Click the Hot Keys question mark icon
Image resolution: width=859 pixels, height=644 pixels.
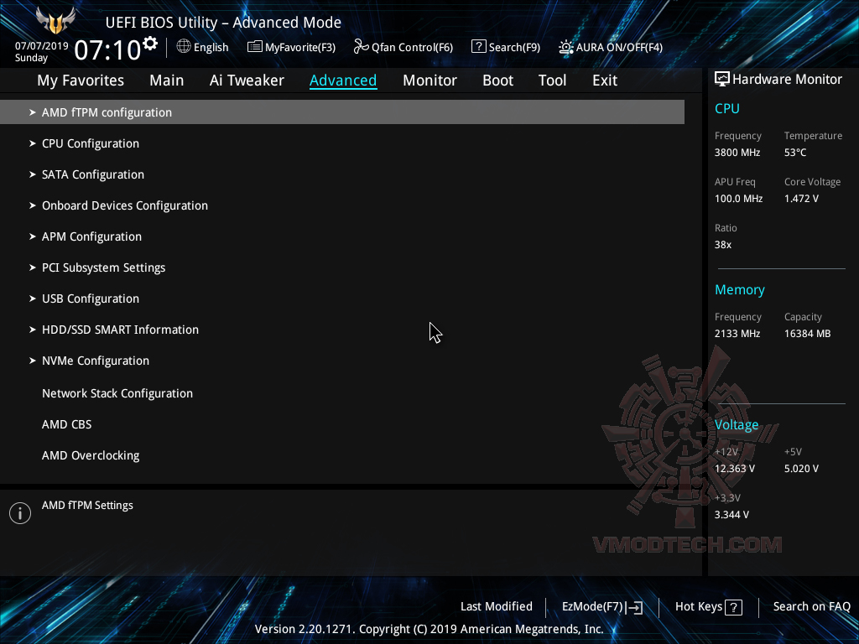[733, 607]
